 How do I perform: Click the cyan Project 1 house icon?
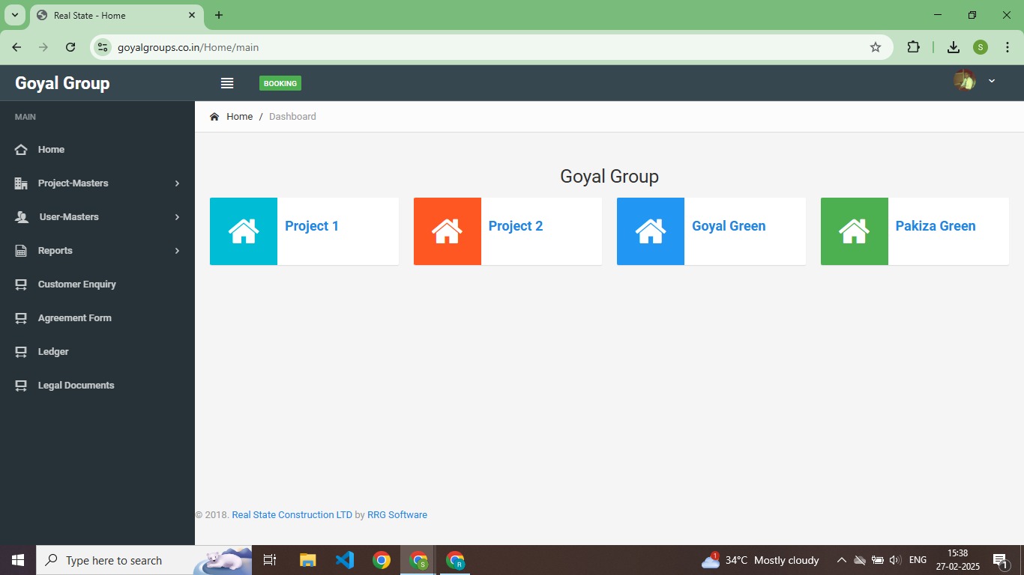coord(244,231)
